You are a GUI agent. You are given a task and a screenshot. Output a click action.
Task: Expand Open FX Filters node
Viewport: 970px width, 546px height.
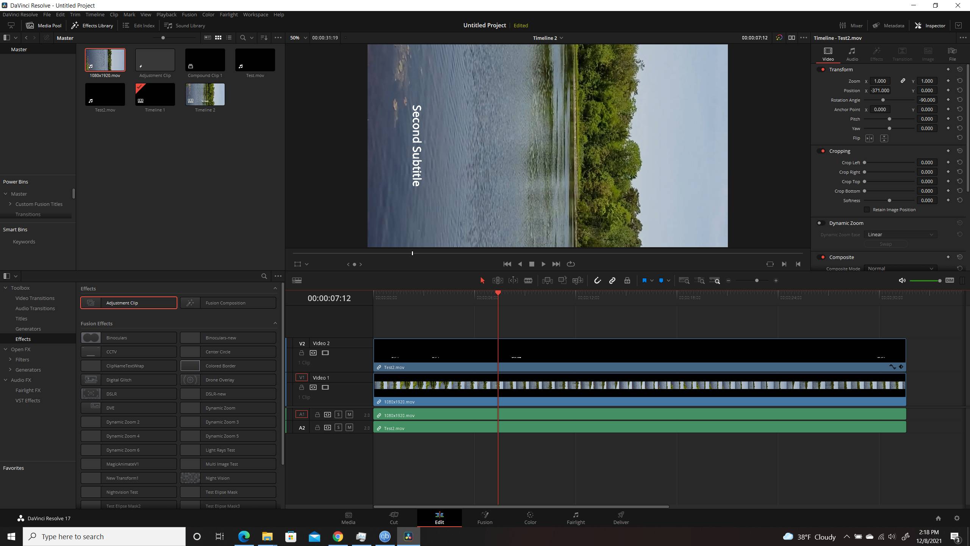pyautogui.click(x=10, y=359)
